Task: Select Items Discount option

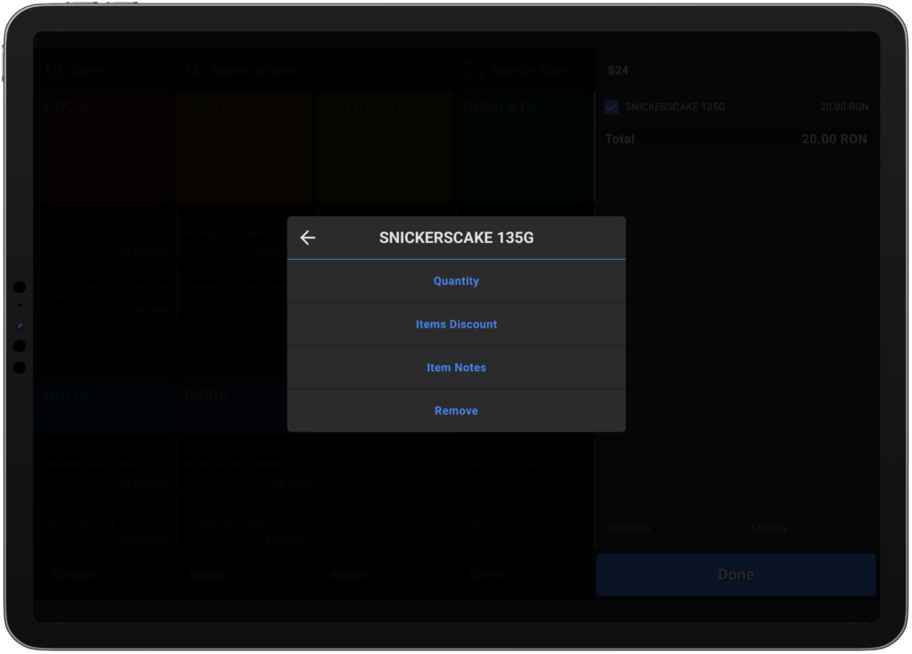Action: point(456,325)
